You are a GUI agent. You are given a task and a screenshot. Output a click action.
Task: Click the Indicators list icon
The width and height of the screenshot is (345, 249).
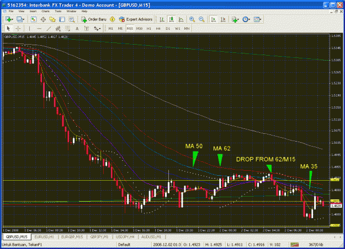pyautogui.click(x=234, y=19)
